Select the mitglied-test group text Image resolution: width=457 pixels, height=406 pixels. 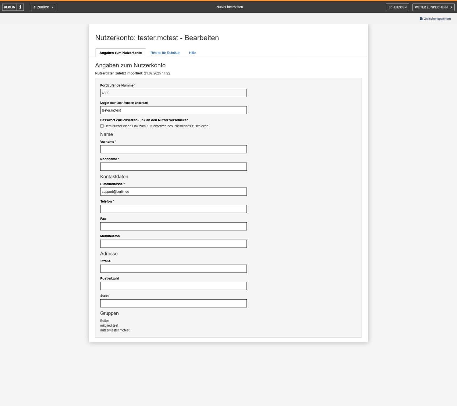click(x=109, y=325)
